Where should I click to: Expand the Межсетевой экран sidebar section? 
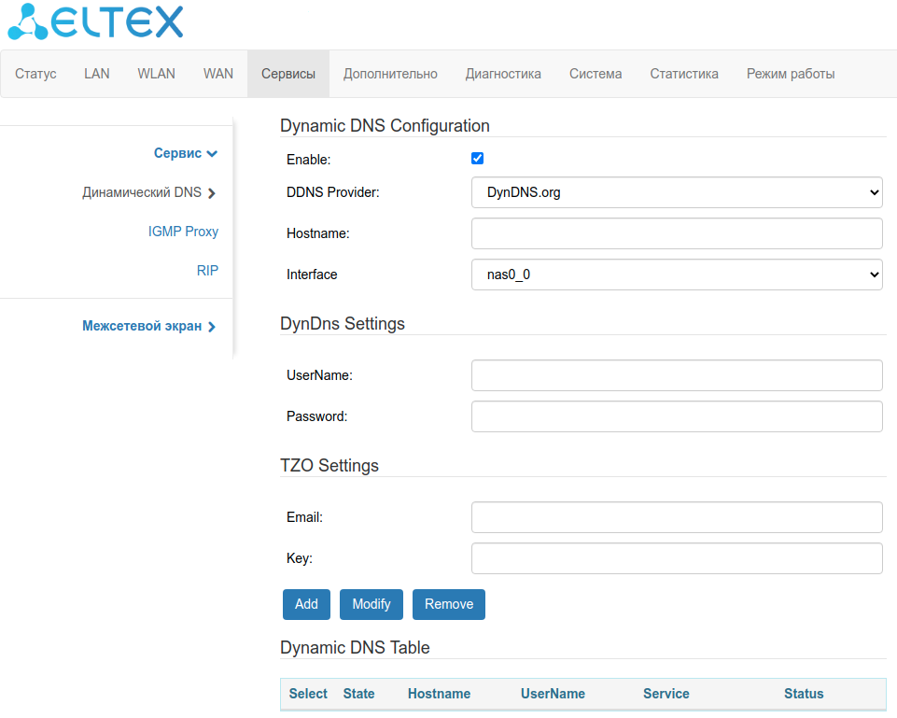[149, 327]
